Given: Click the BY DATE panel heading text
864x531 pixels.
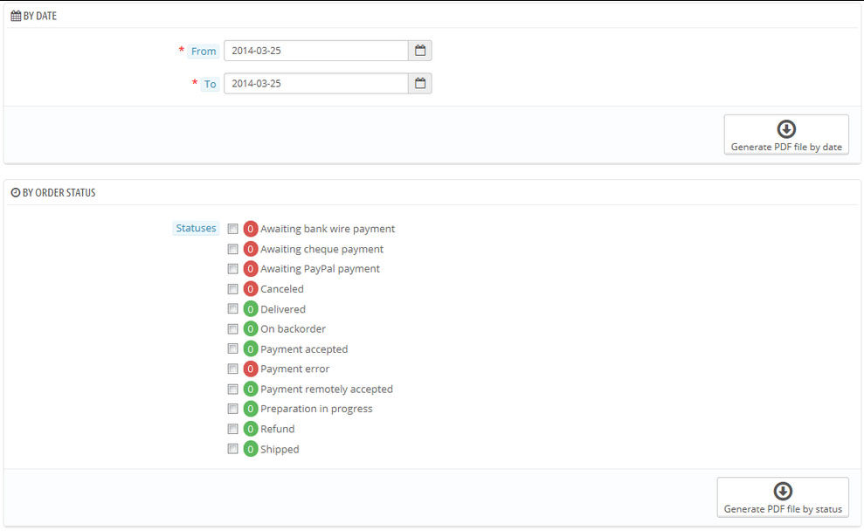Looking at the screenshot, I should coord(39,16).
